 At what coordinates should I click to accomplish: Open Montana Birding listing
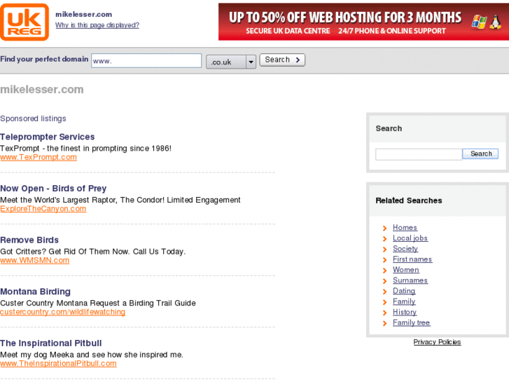coord(35,292)
